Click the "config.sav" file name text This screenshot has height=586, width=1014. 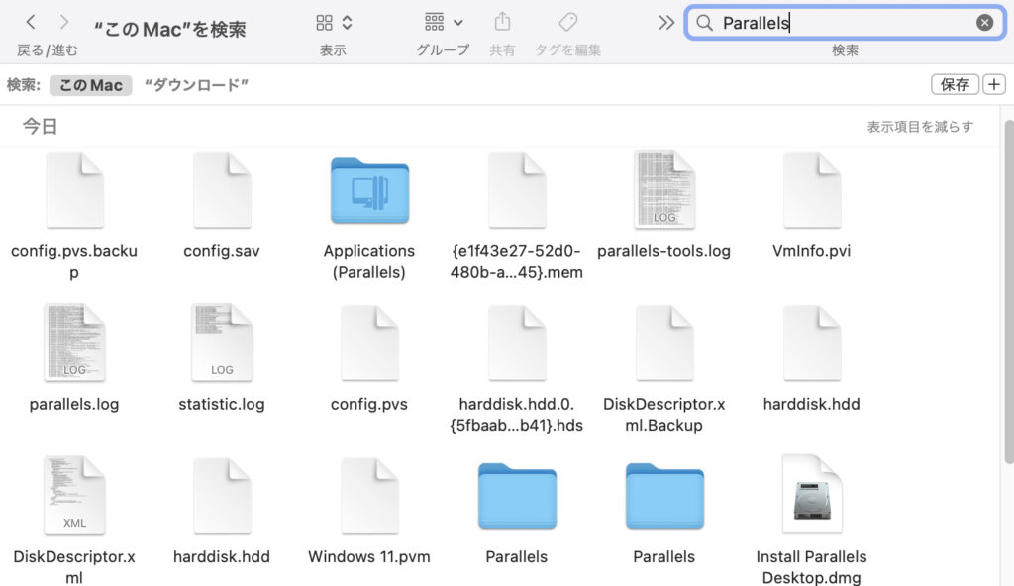tap(222, 251)
